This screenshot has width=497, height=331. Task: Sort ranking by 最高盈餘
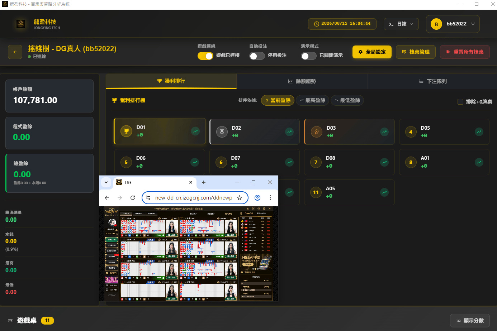coord(312,100)
